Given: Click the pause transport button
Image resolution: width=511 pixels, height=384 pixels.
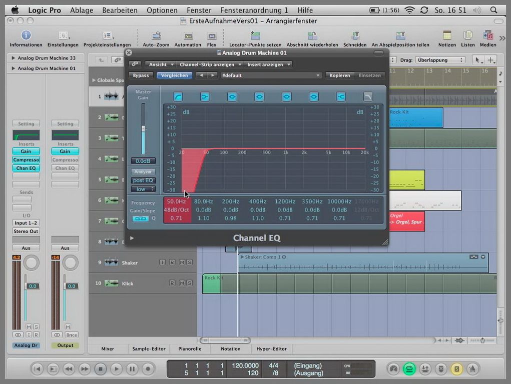Looking at the screenshot, I should (132, 369).
